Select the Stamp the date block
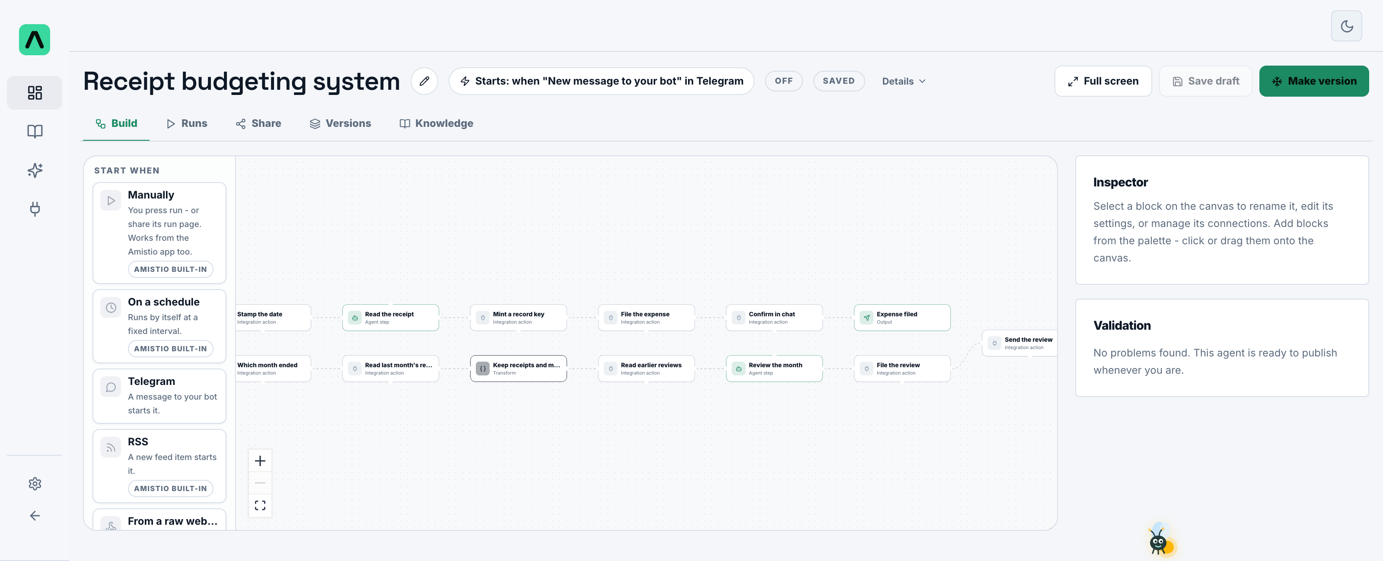This screenshot has width=1383, height=561. point(273,318)
